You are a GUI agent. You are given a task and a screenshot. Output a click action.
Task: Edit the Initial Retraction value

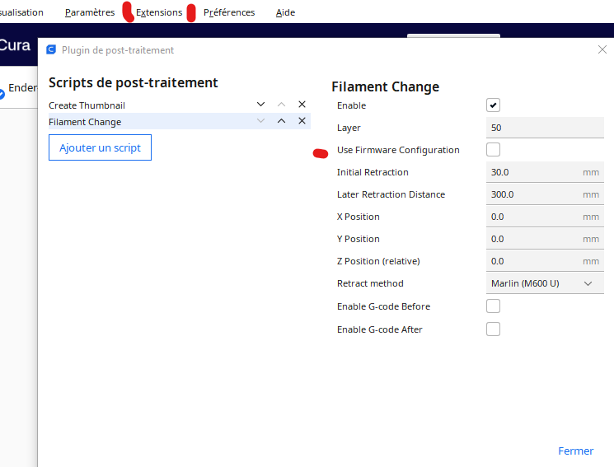click(x=532, y=172)
